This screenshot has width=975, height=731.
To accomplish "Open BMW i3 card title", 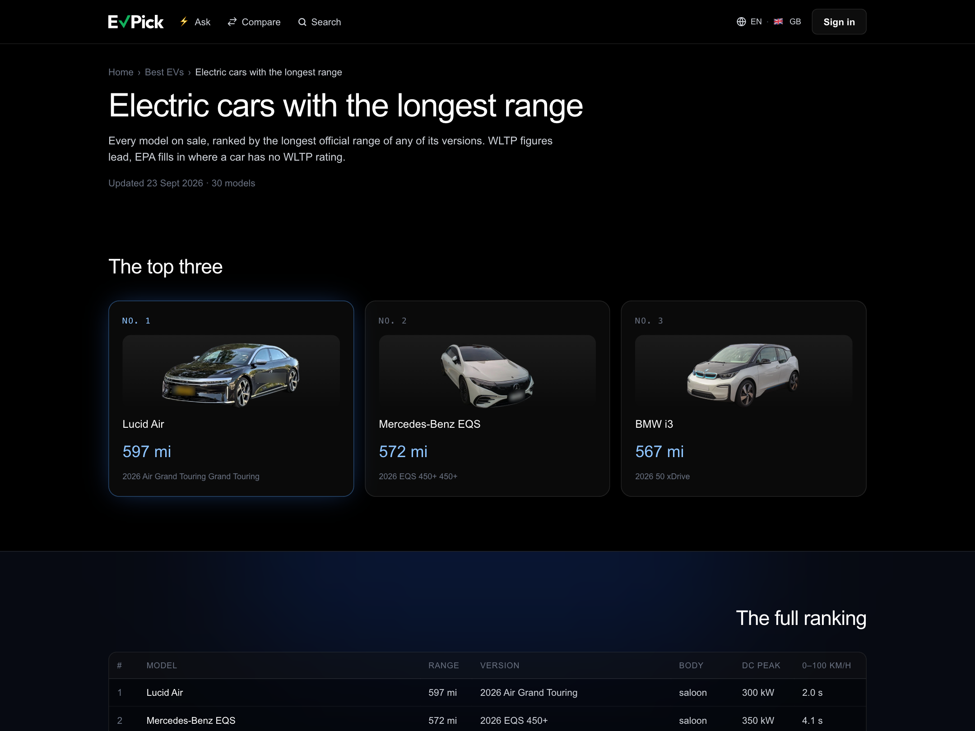I will [654, 424].
